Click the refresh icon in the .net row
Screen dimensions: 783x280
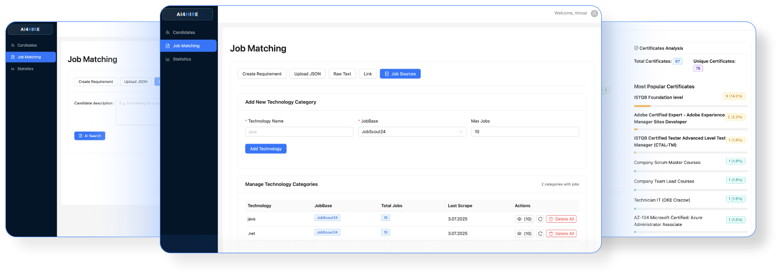(x=540, y=233)
